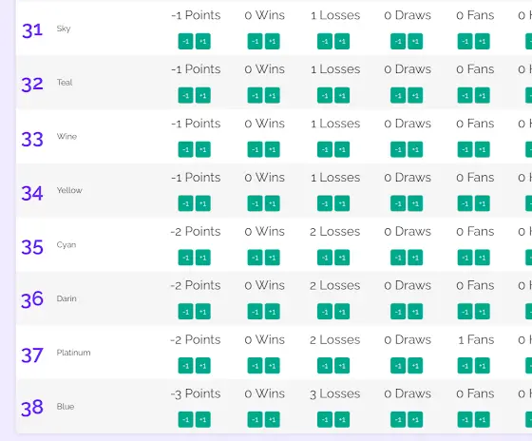Decrease Cyan's Losses with -1 button
Viewport: 532px width, 441px height.
pos(325,258)
